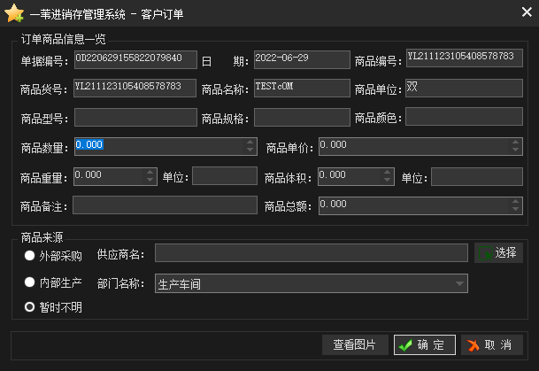Click the 部门名称 label
The image size is (539, 371).
[120, 283]
